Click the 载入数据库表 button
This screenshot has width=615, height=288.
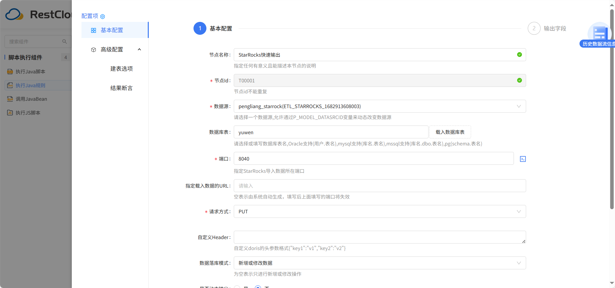coord(450,132)
